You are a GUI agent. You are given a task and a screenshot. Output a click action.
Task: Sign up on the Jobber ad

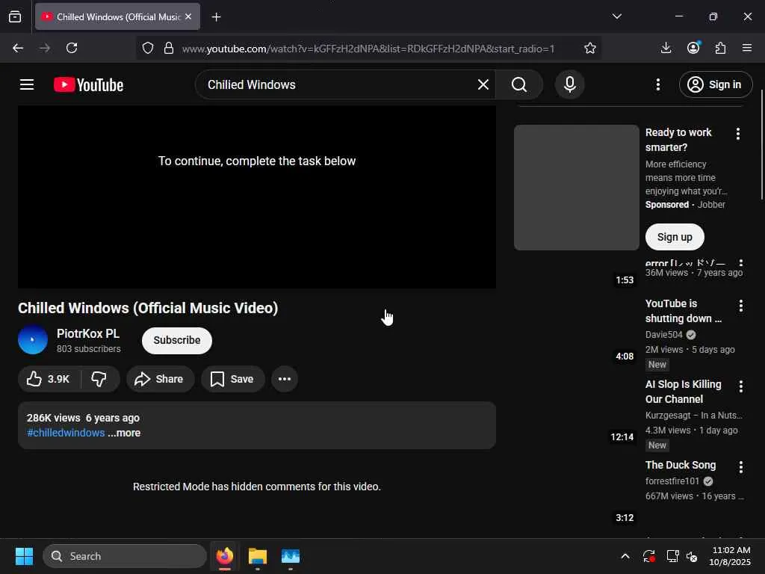click(x=675, y=237)
